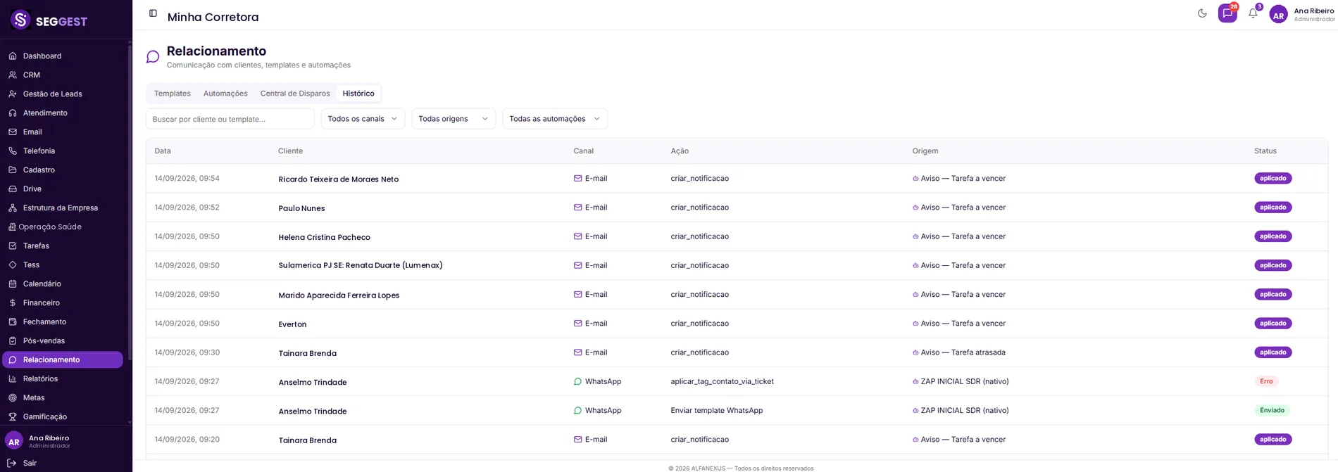1338x472 pixels.
Task: Click Enviar template WhatsApp action
Action: point(716,410)
